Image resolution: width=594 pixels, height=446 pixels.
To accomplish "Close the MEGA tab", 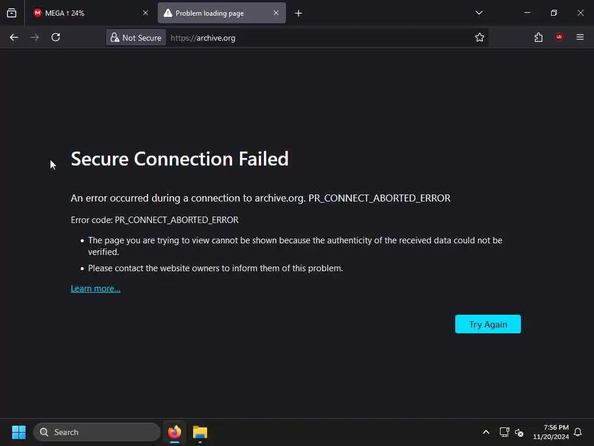I will point(146,13).
